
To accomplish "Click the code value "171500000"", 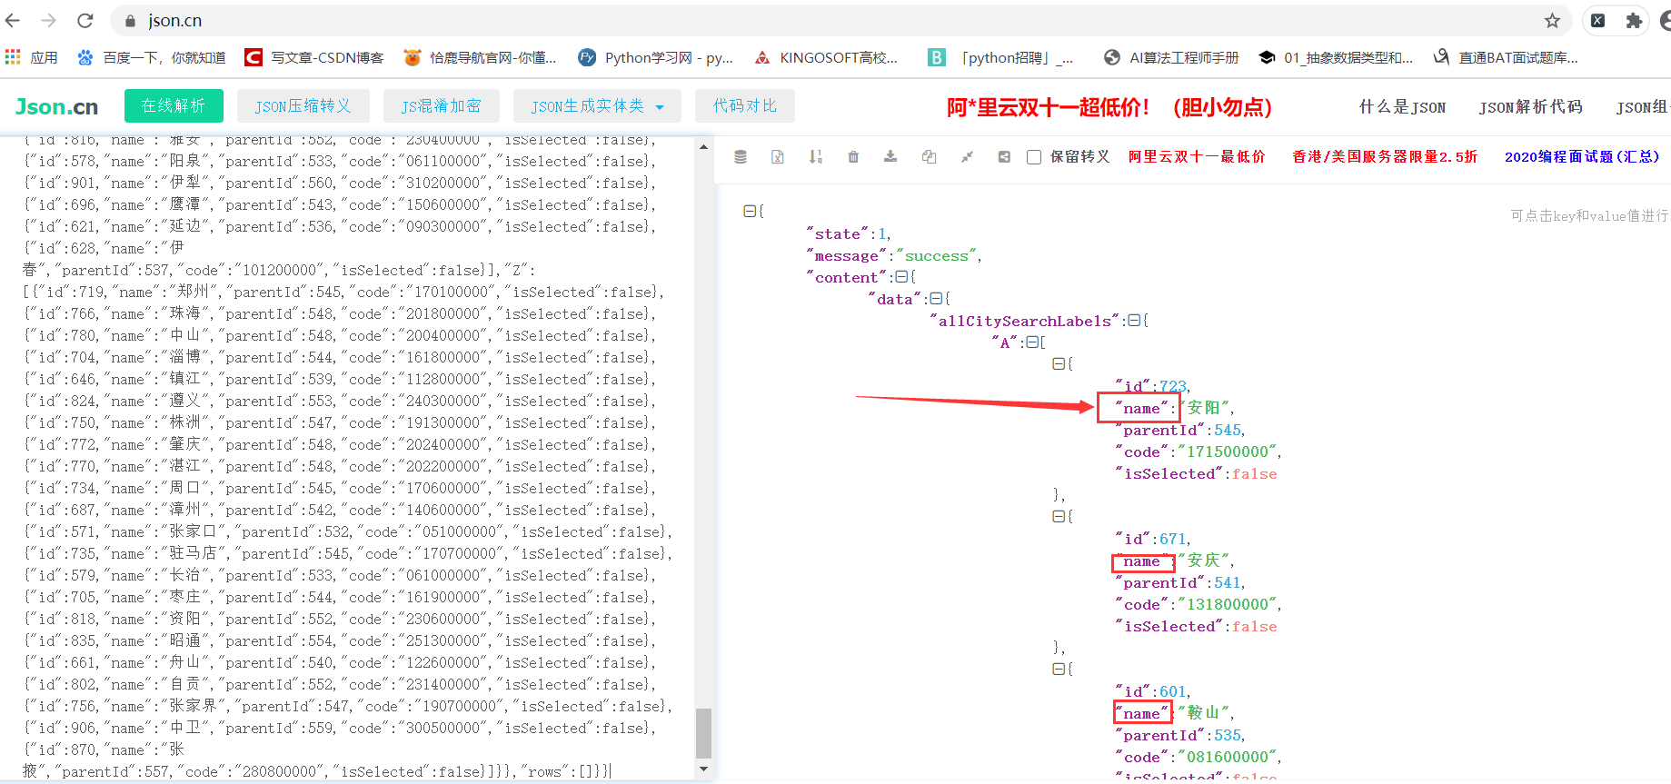I will [1228, 452].
